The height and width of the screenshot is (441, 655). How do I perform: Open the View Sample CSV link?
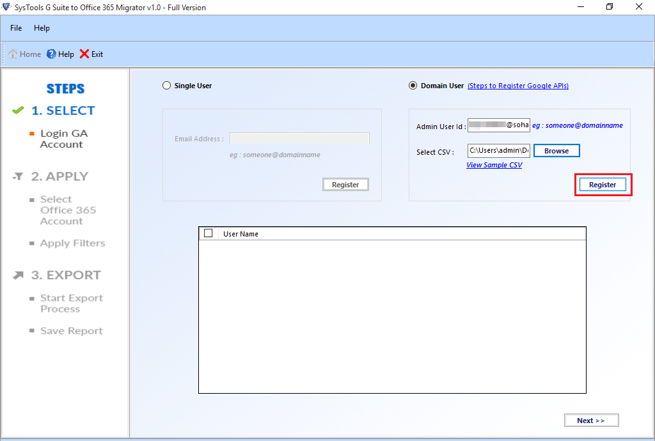click(494, 165)
